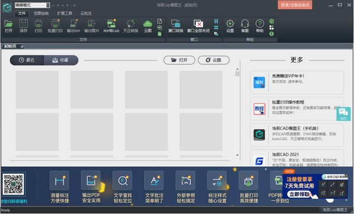The width and height of the screenshot is (354, 214).
Task: Open the 扩展工具 ribbon tab
Action: [x=64, y=14]
